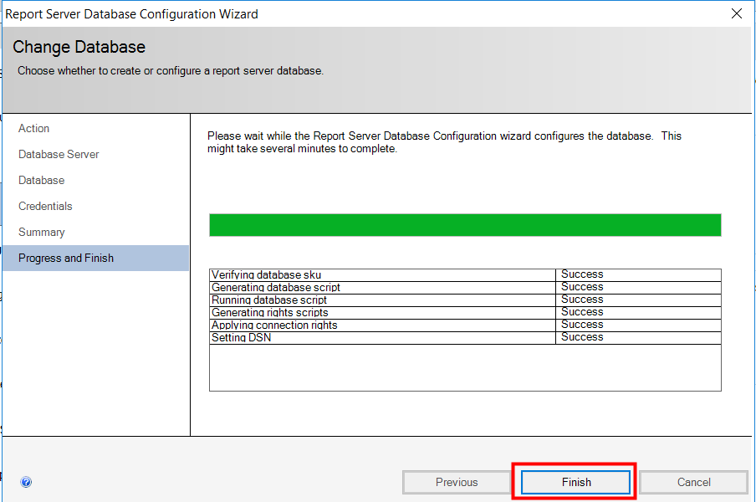This screenshot has height=502, width=756.
Task: Cancel the database configuration wizard
Action: [x=693, y=482]
